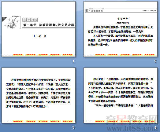Click second yellow navigation button on slide 2
The width and height of the screenshot is (160, 132).
[x=112, y=55]
